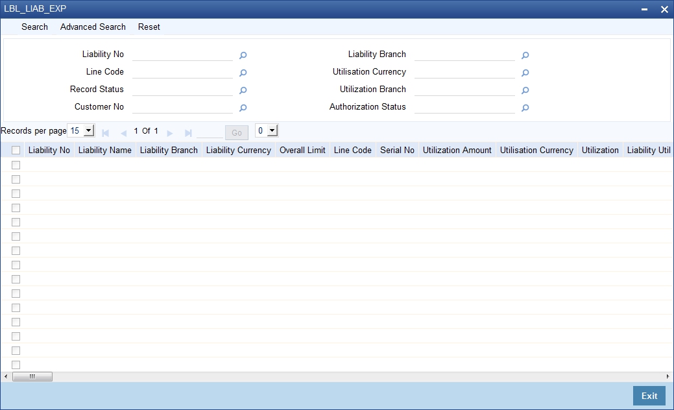The height and width of the screenshot is (410, 674).
Task: Check the seventh result row checkbox
Action: tap(16, 250)
